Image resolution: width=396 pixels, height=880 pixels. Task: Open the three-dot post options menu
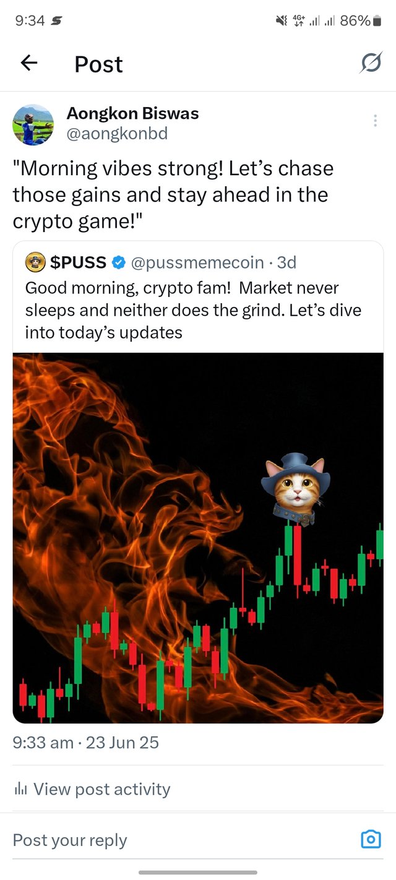pyautogui.click(x=375, y=121)
